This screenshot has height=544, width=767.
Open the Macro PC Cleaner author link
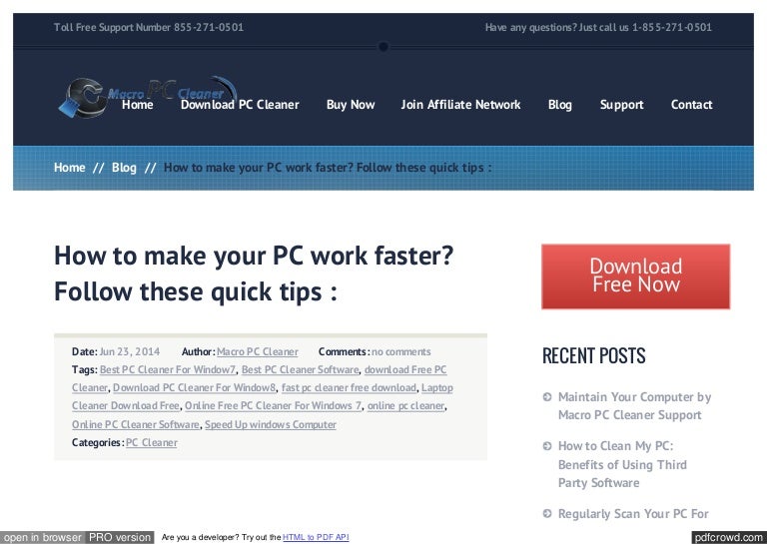[257, 351]
